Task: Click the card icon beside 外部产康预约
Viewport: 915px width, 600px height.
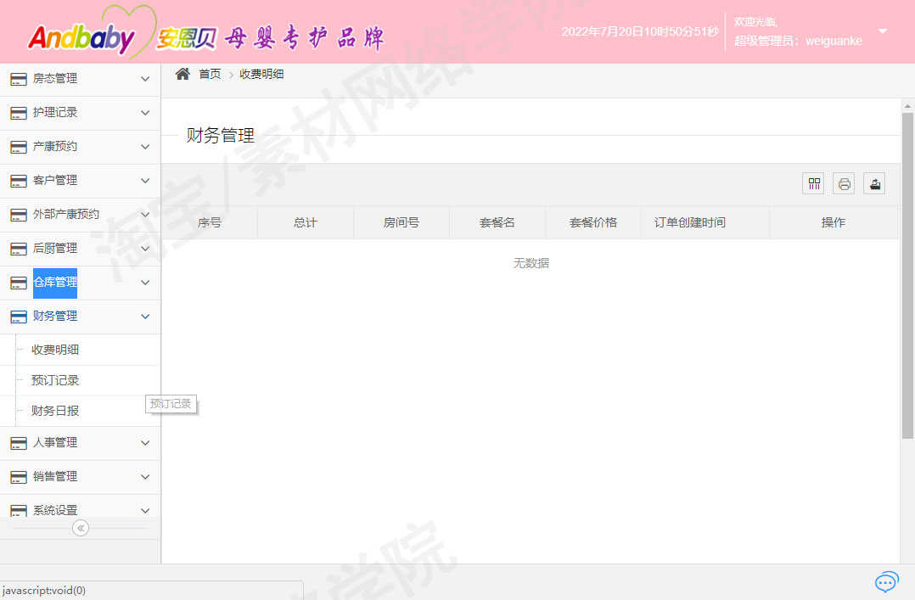Action: [19, 215]
